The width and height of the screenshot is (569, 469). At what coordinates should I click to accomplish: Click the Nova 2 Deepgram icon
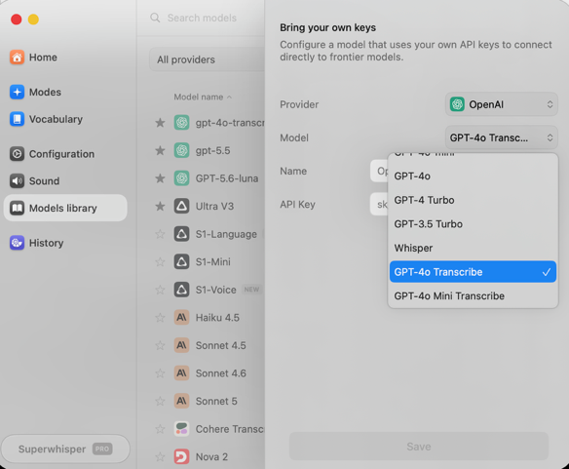181,456
